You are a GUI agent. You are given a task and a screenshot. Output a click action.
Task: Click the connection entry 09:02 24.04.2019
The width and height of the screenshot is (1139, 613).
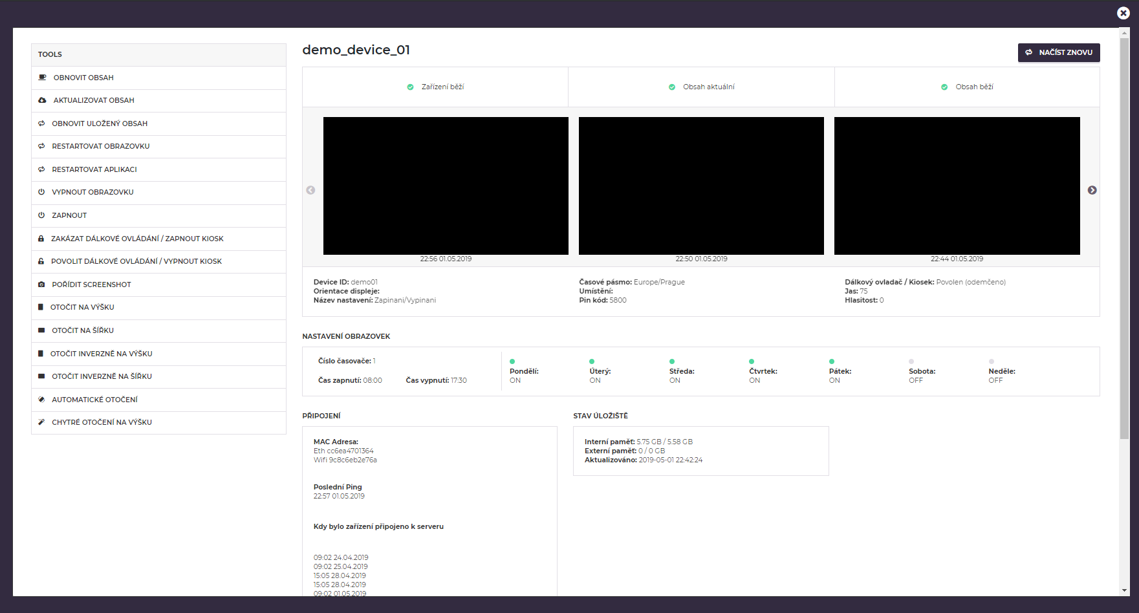point(341,557)
